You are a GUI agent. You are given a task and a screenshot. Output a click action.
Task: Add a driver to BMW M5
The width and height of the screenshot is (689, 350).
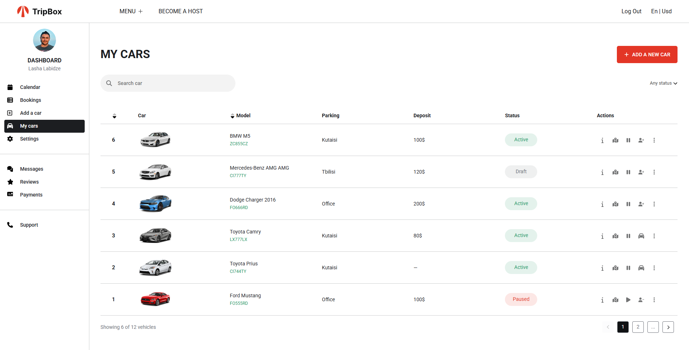[641, 140]
